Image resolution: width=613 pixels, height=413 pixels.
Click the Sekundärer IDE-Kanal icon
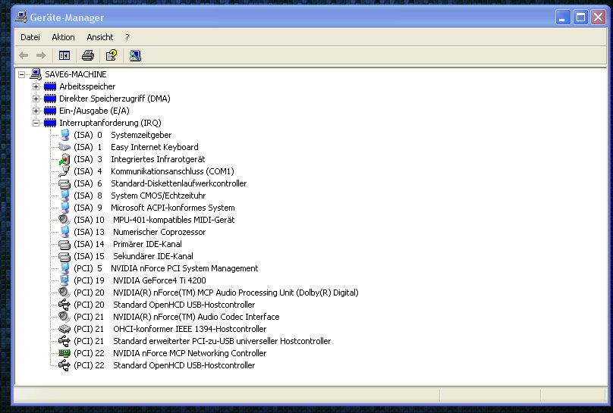tap(64, 256)
